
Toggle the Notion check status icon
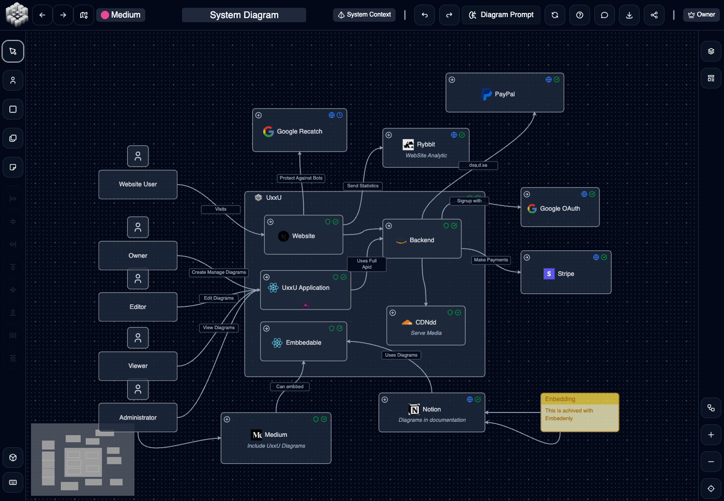tap(478, 400)
